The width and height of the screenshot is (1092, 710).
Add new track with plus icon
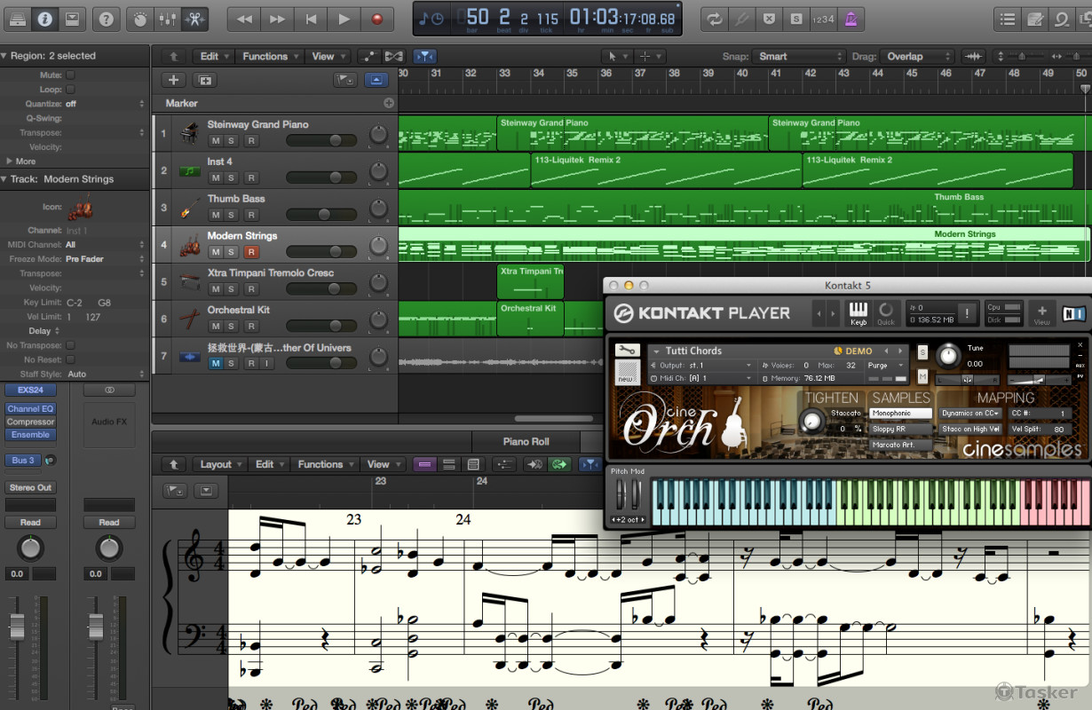coord(174,80)
